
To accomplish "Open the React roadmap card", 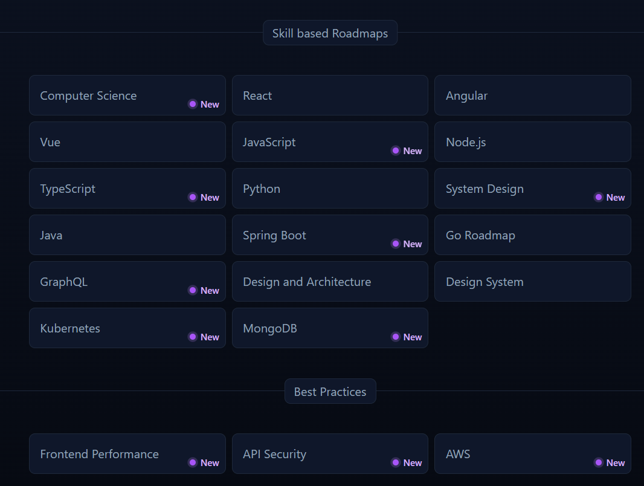I will point(330,96).
